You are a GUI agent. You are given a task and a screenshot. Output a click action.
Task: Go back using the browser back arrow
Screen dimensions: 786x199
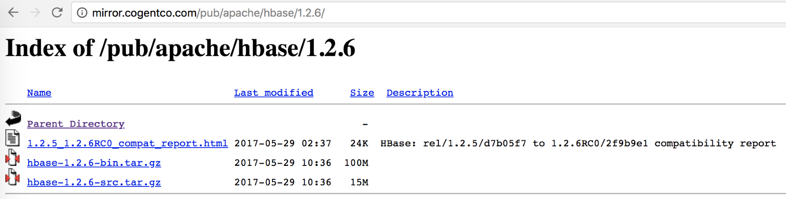point(14,13)
